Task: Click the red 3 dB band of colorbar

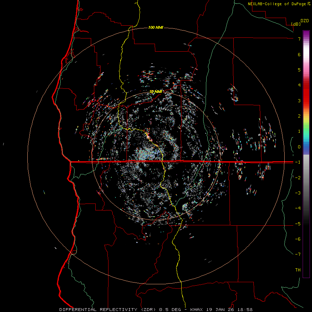Action: pos(306,101)
